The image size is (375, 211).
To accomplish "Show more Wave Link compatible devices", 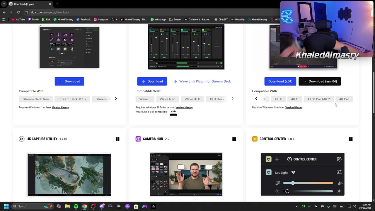I will click(232, 99).
